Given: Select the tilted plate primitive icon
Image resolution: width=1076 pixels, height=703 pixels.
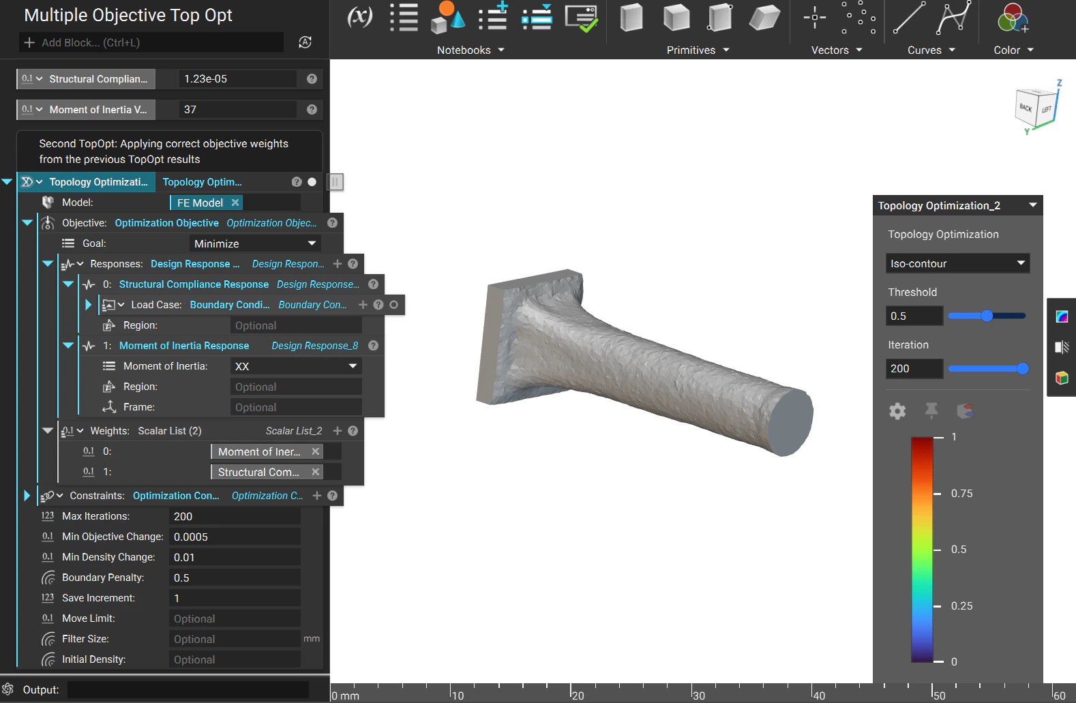Looking at the screenshot, I should point(764,18).
